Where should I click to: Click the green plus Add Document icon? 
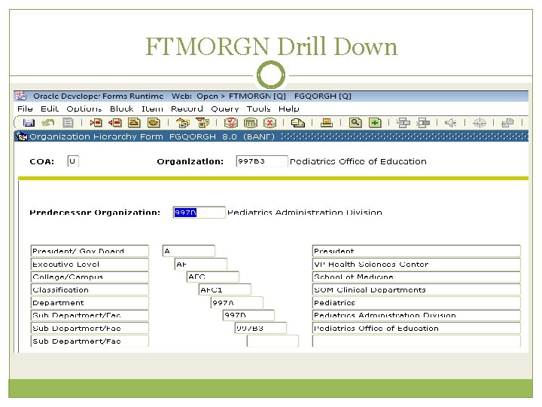(x=375, y=123)
